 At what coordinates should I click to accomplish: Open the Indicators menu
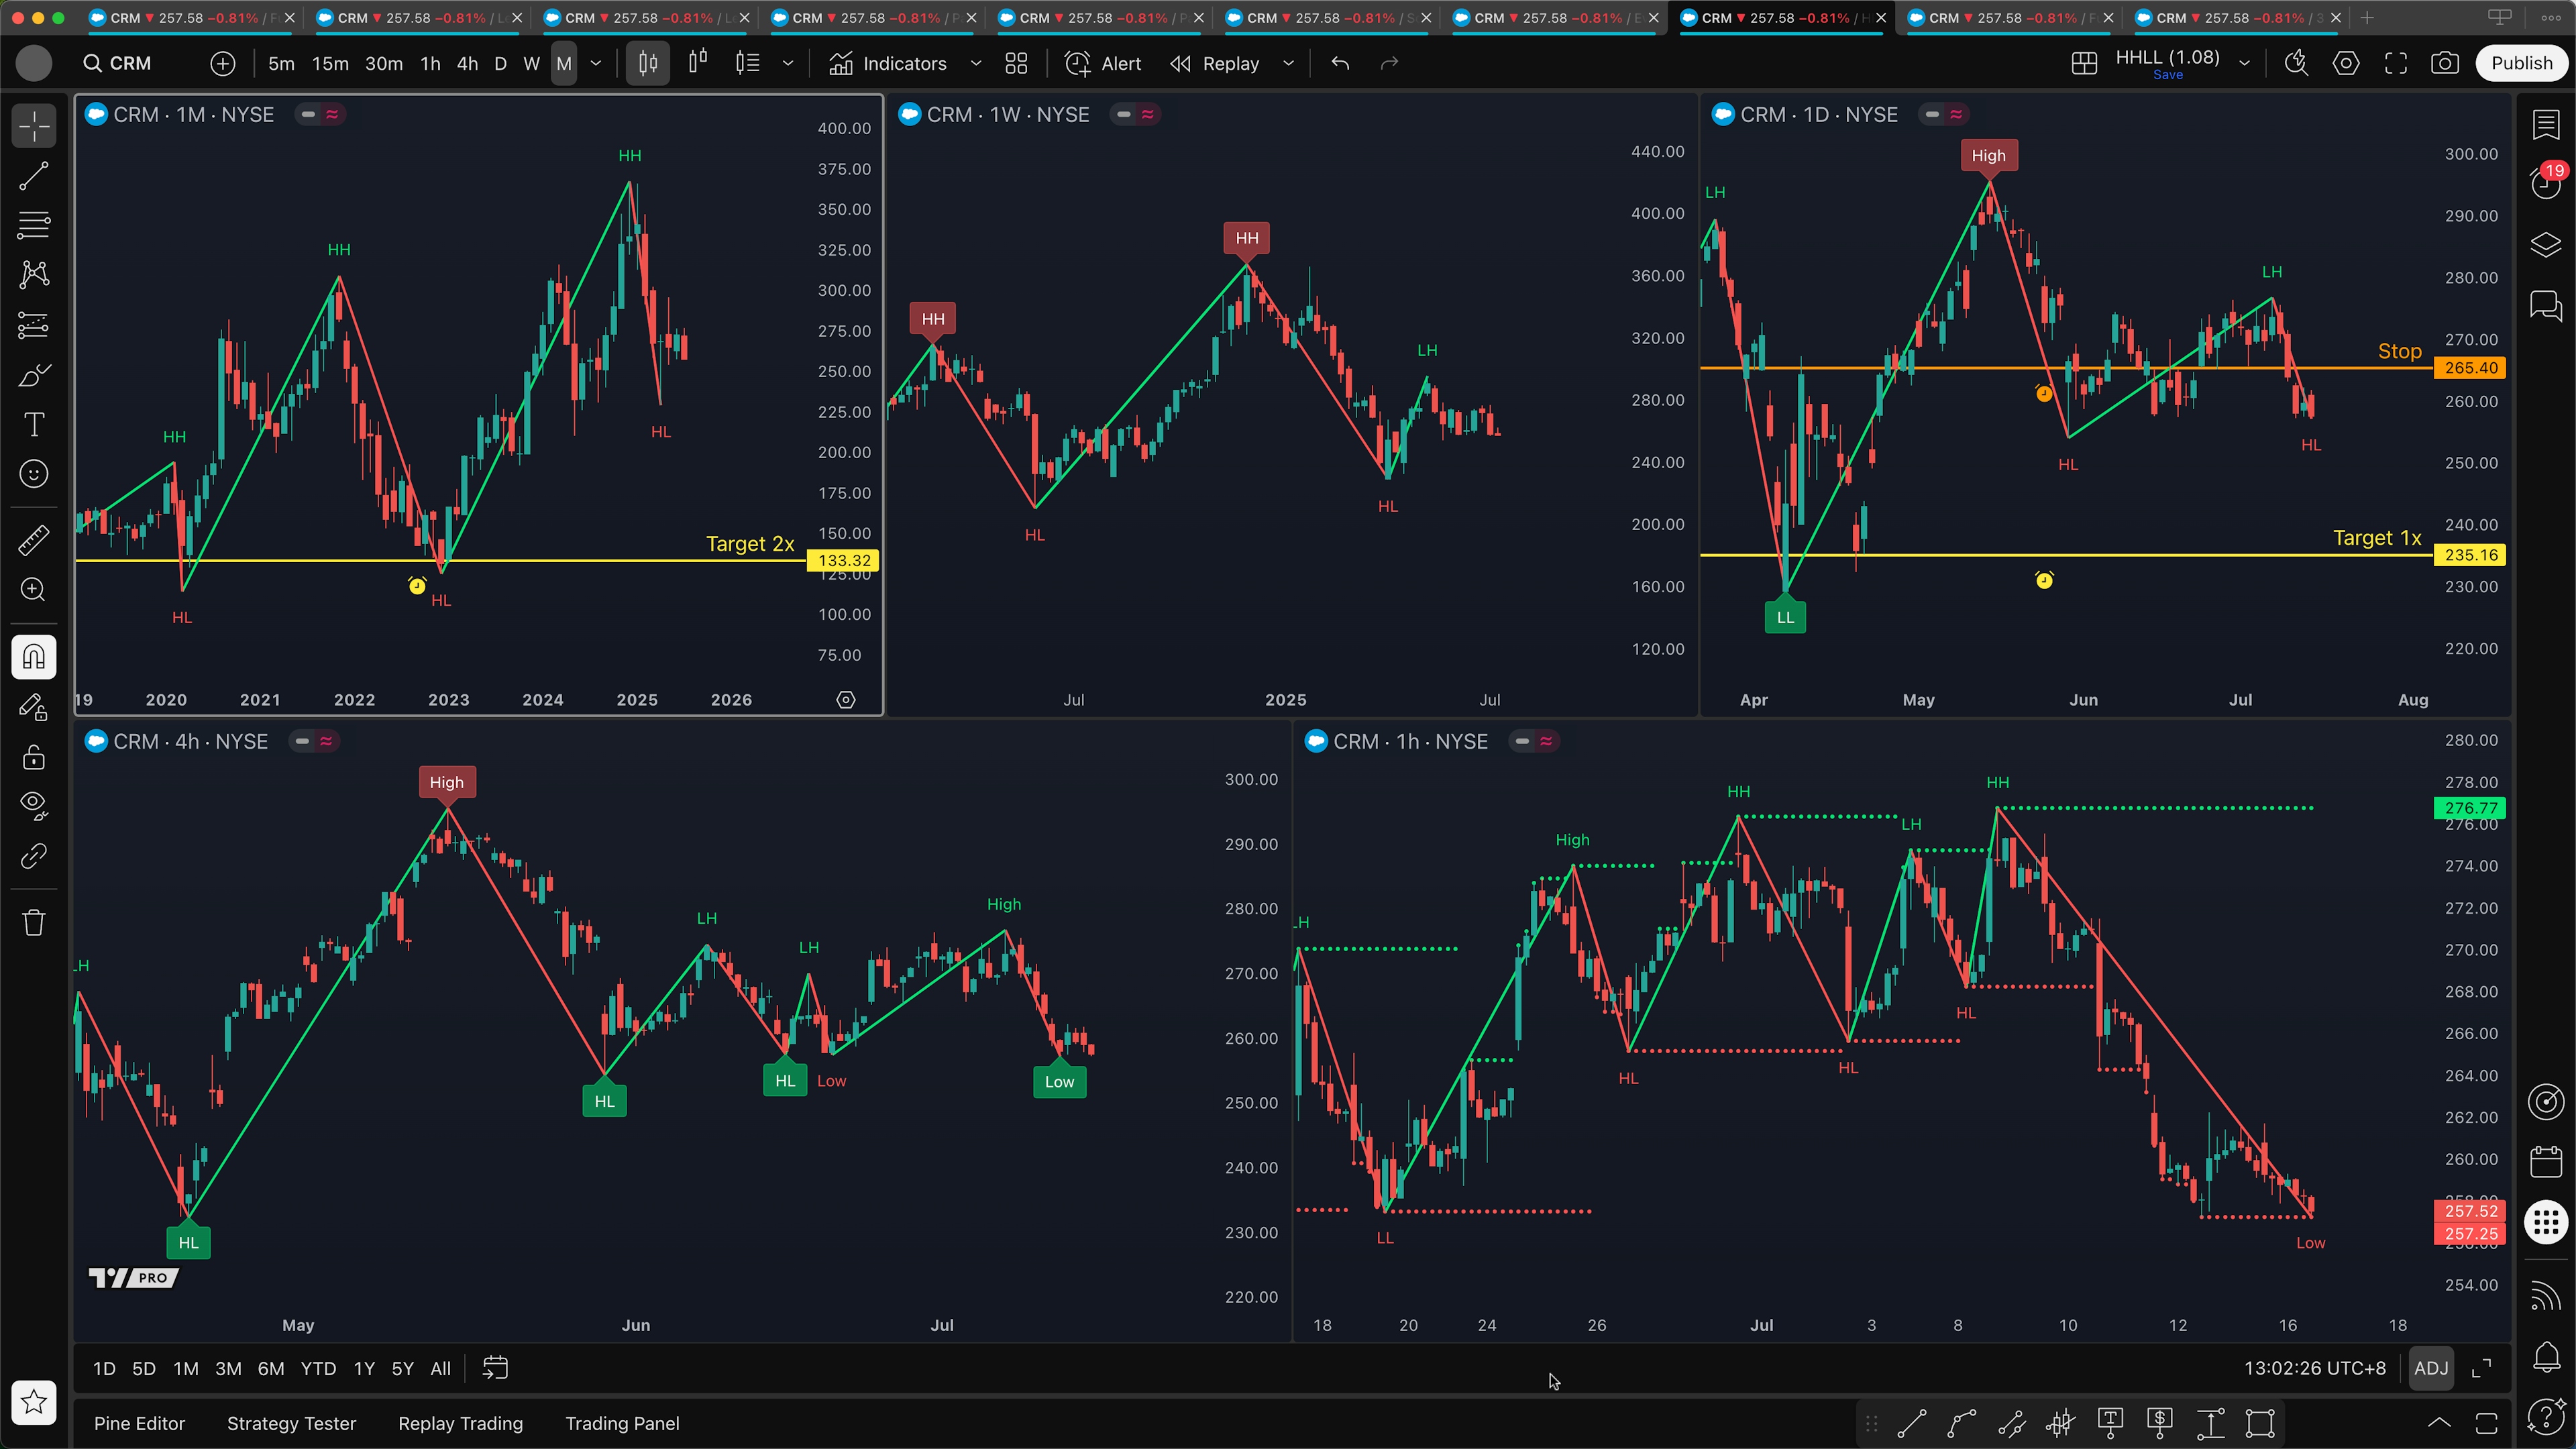(x=888, y=63)
